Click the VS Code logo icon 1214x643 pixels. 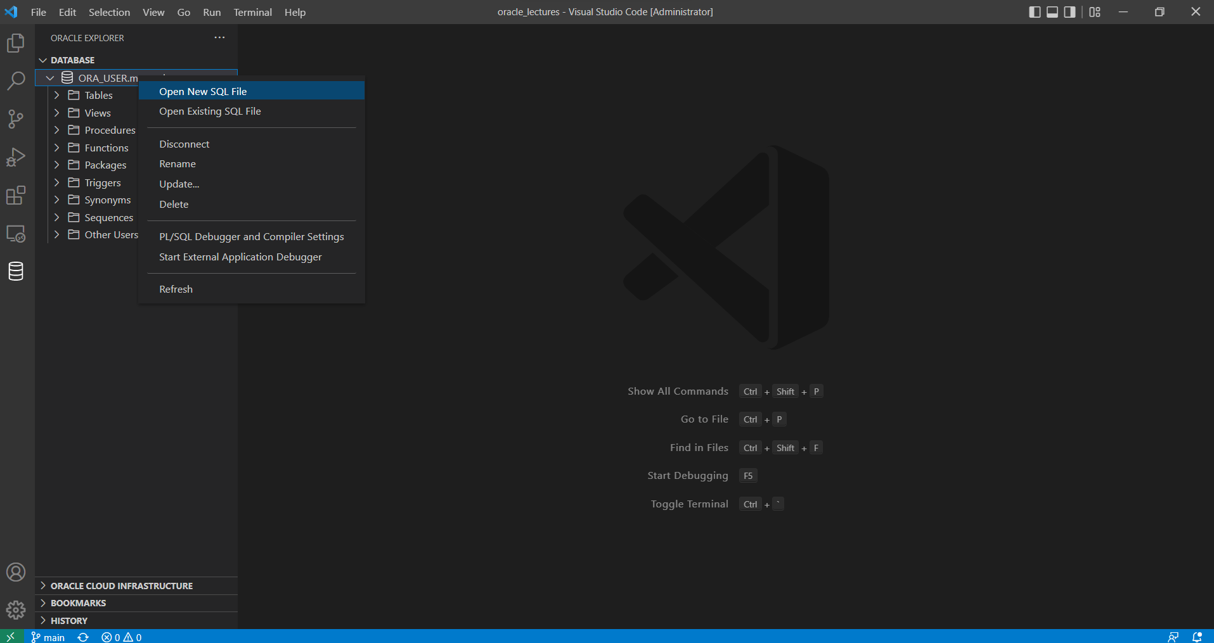click(x=11, y=12)
